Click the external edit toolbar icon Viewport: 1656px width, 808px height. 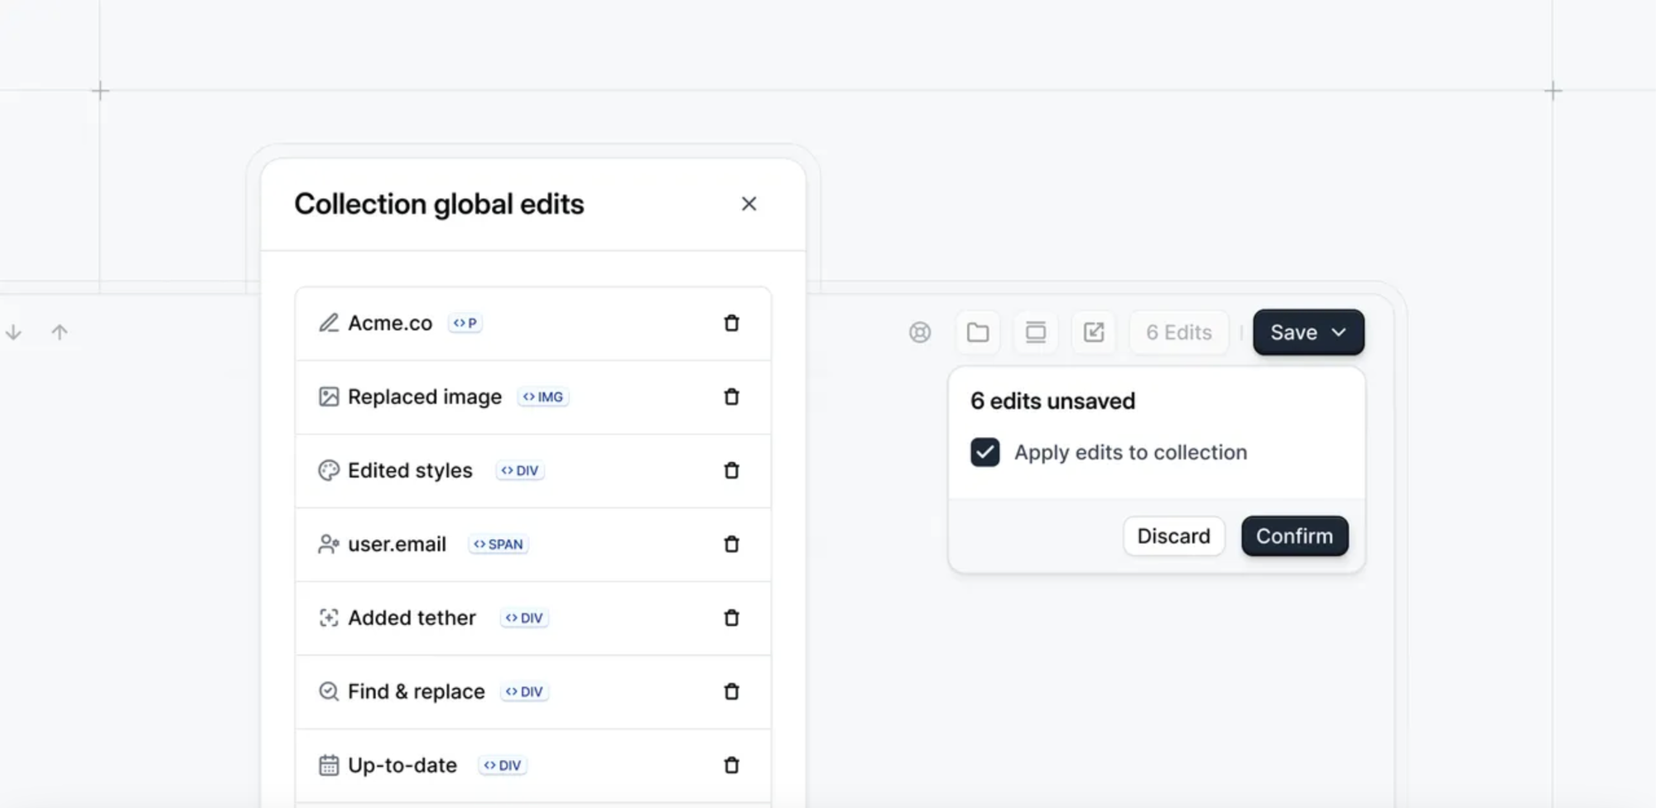click(1094, 332)
